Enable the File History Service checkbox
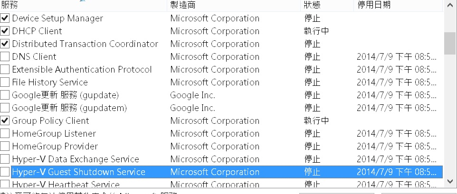 click(x=5, y=83)
